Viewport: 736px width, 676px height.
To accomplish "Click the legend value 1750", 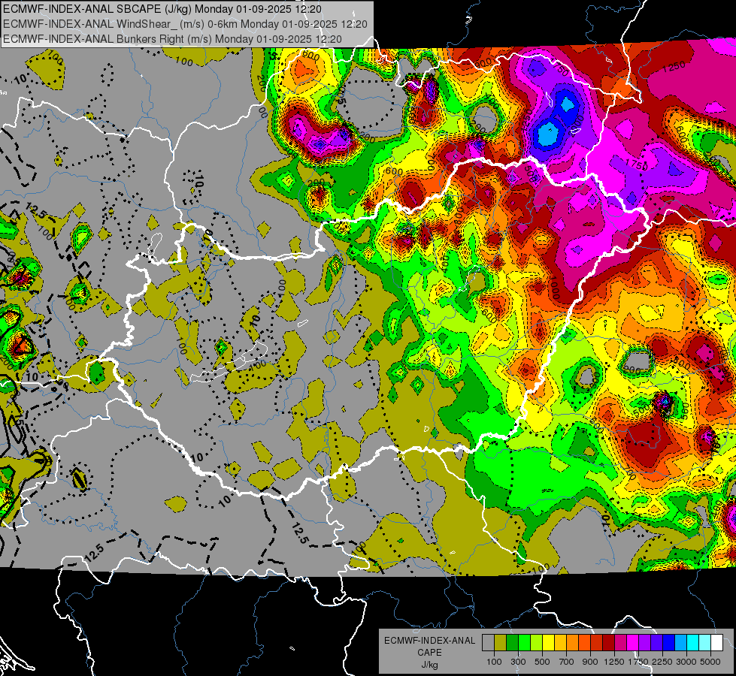I will 638,662.
